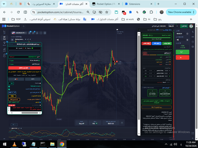
Task: Open the RDP bookmarks folder
Action: coord(16,19)
